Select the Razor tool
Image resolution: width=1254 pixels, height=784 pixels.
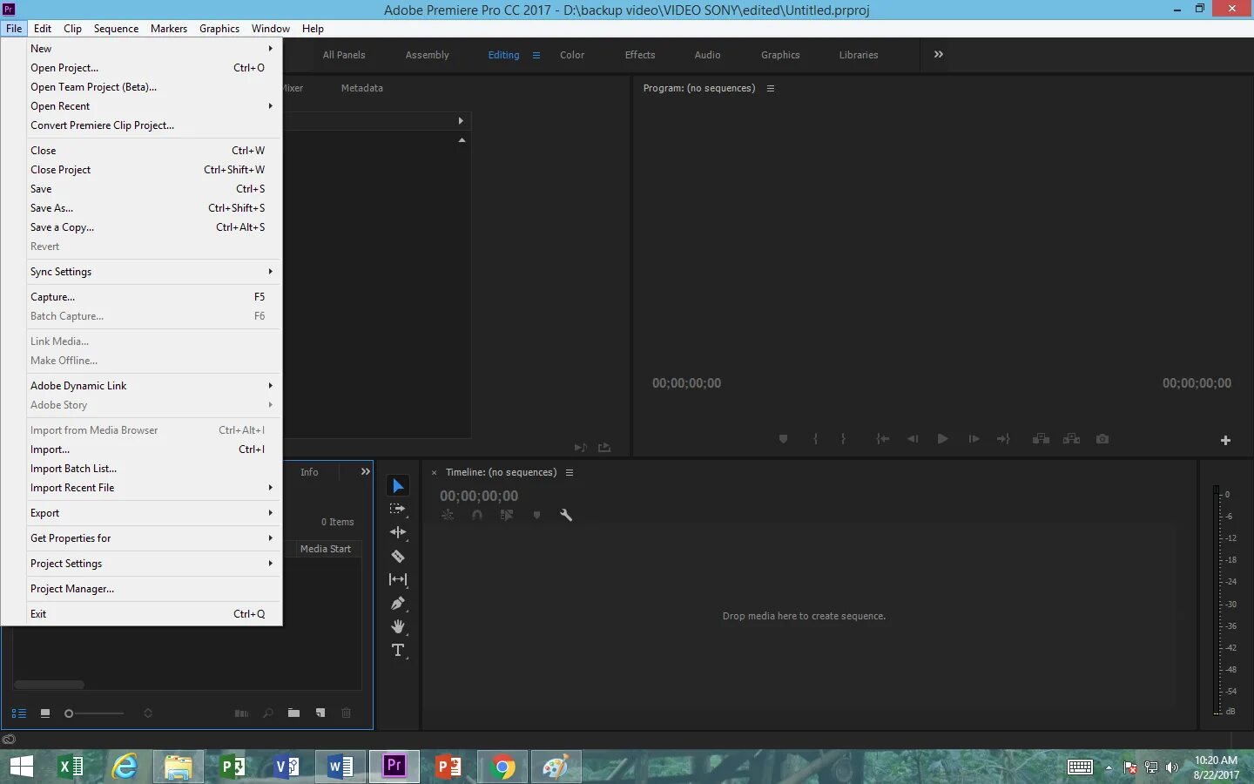pyautogui.click(x=398, y=556)
